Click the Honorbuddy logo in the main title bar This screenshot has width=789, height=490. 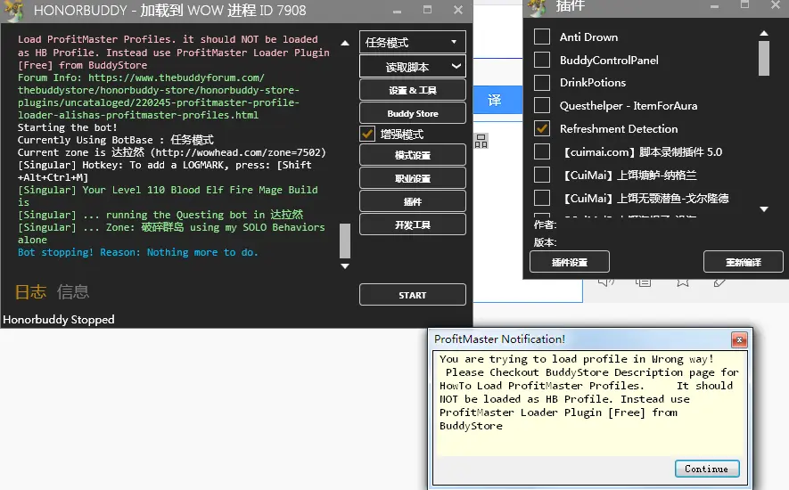coord(13,11)
